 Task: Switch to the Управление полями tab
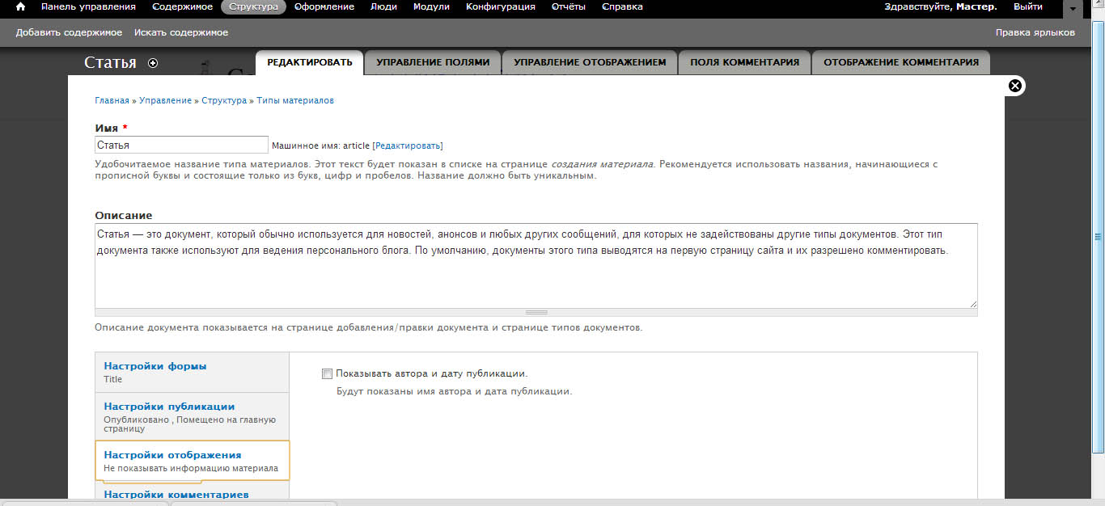pos(433,62)
